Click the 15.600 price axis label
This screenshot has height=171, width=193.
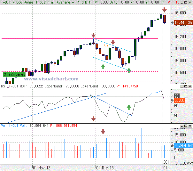tap(180, 72)
